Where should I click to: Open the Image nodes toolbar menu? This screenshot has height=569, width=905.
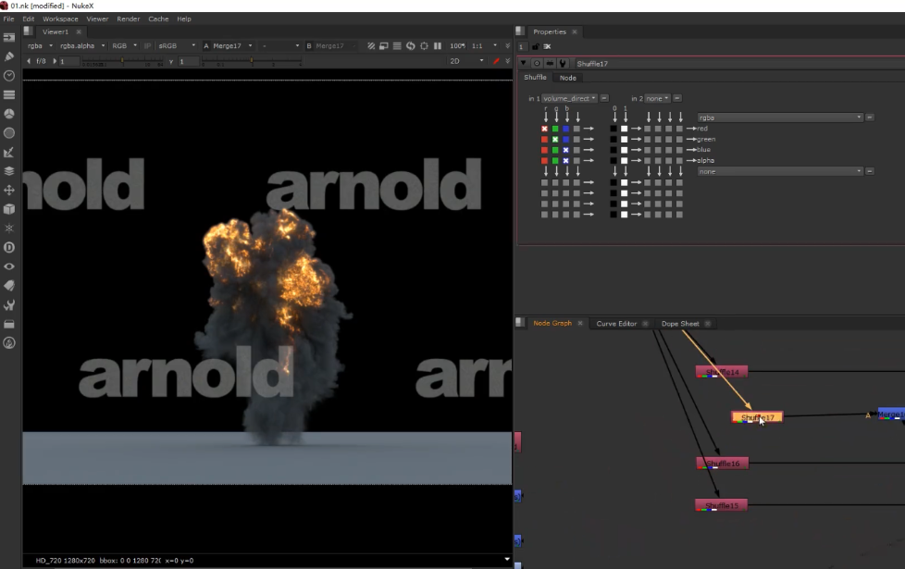tap(9, 38)
